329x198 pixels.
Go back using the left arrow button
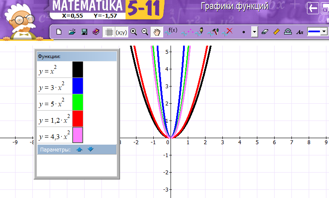click(312, 9)
